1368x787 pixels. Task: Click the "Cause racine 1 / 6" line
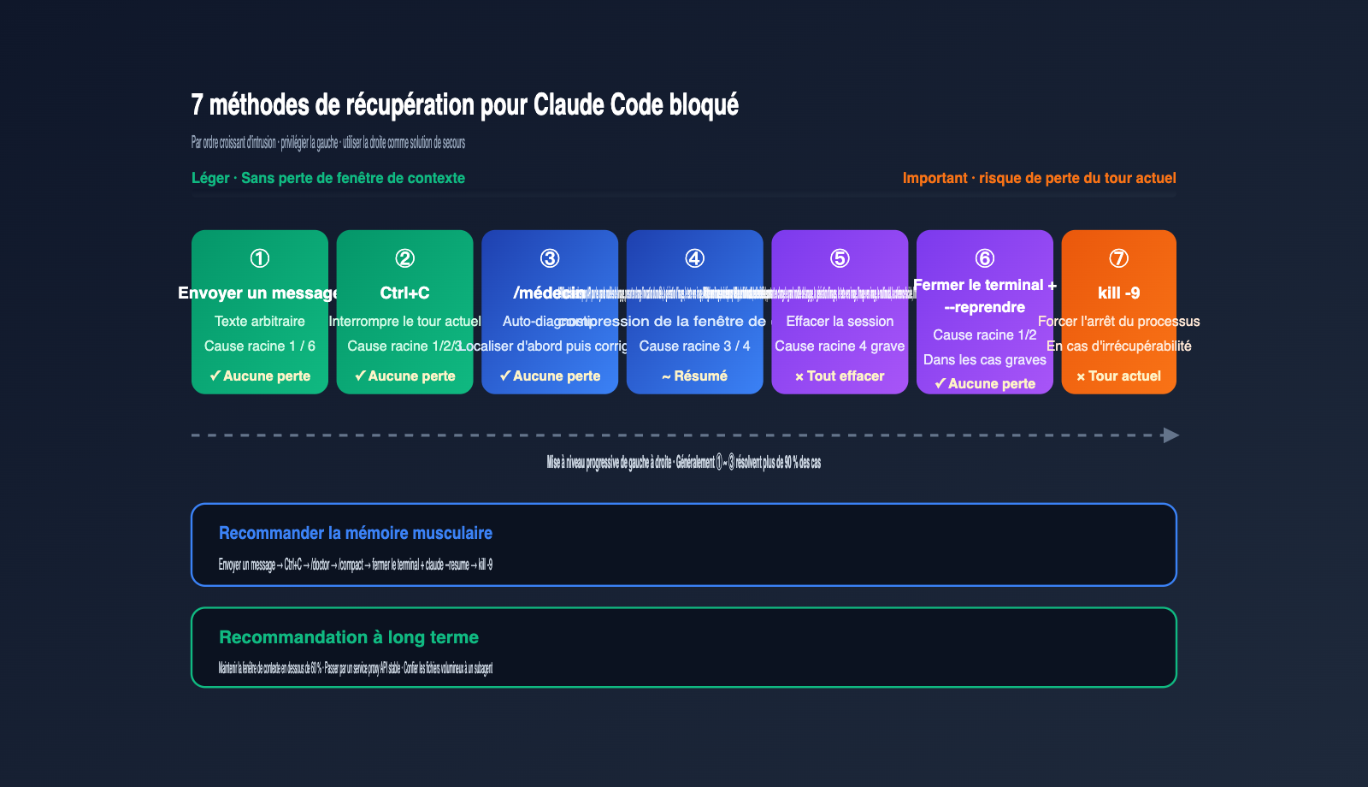[260, 346]
